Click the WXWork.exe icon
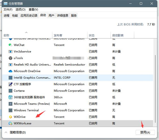This screenshot has width=159, height=140. pyautogui.click(x=11, y=123)
